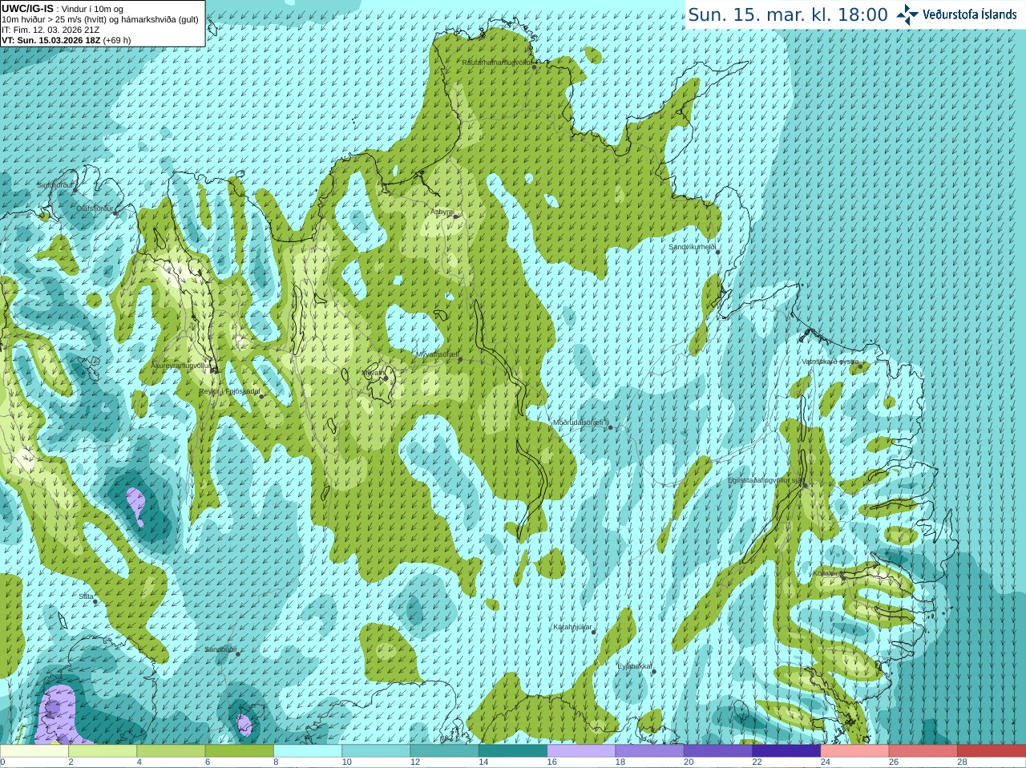This screenshot has width=1026, height=768.
Task: Click the 4–6 m/s legend swatch
Action: pyautogui.click(x=171, y=751)
